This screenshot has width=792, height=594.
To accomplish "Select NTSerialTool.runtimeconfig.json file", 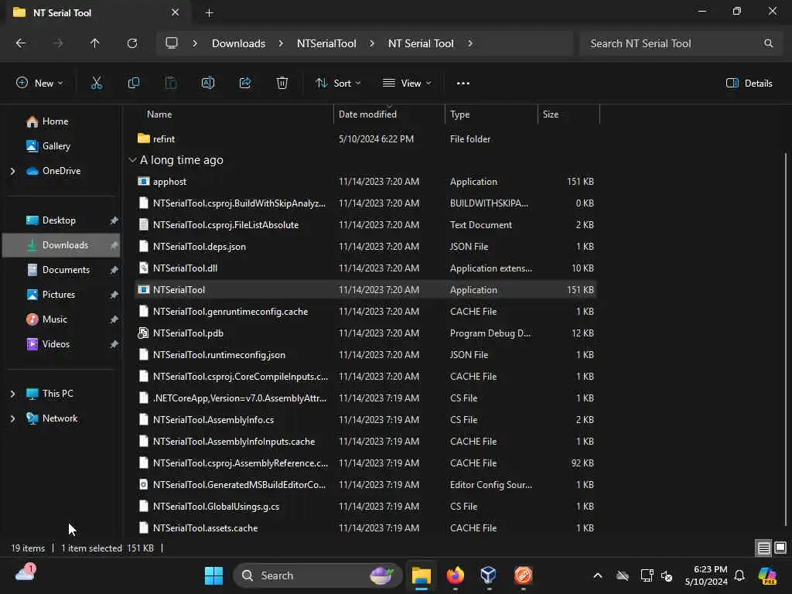I will (365, 354).
